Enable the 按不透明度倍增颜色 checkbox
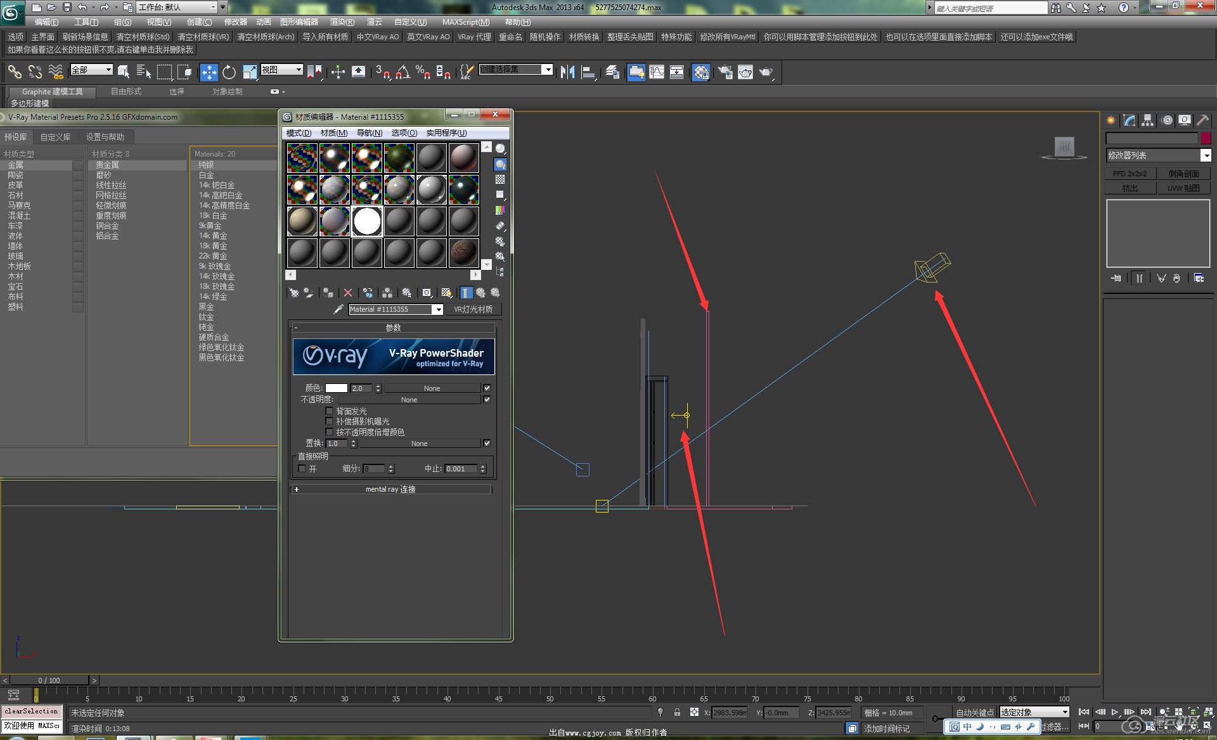Viewport: 1217px width, 740px height. 329,432
